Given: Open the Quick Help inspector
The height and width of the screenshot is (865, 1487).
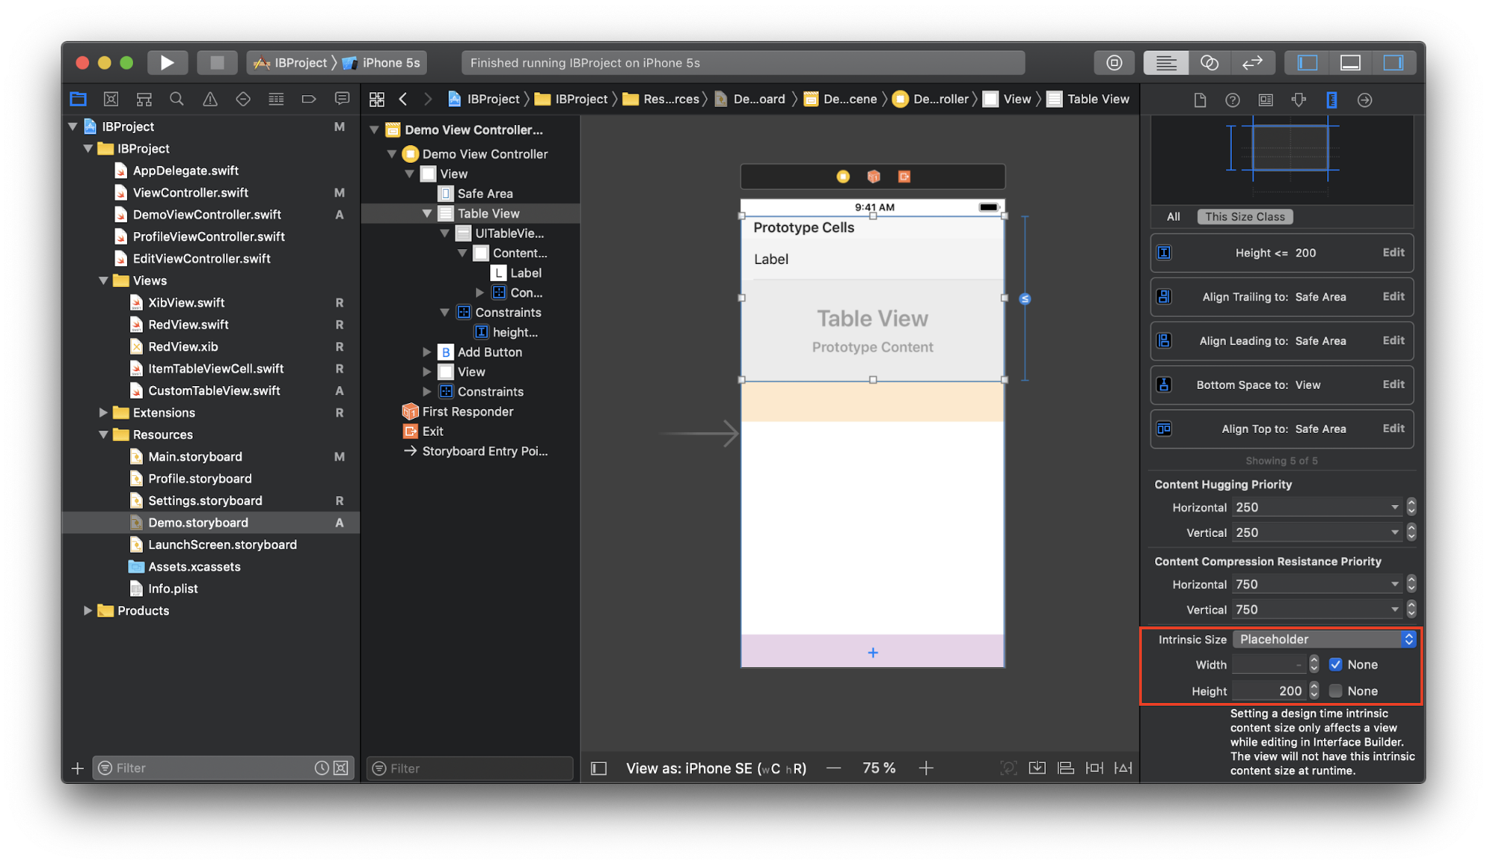Looking at the screenshot, I should point(1233,100).
